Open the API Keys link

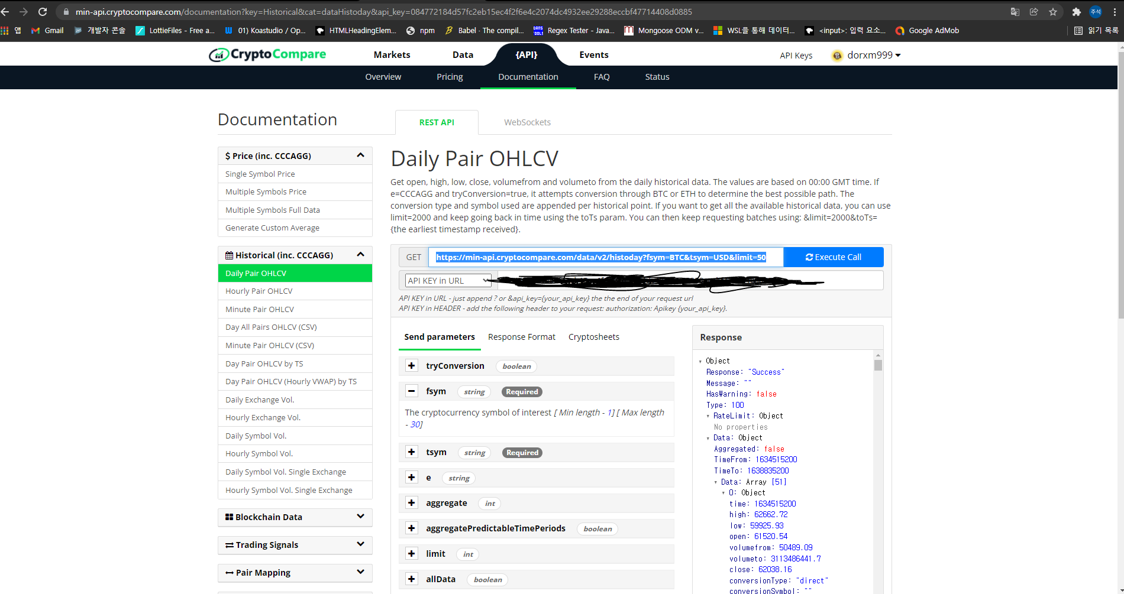(x=796, y=56)
